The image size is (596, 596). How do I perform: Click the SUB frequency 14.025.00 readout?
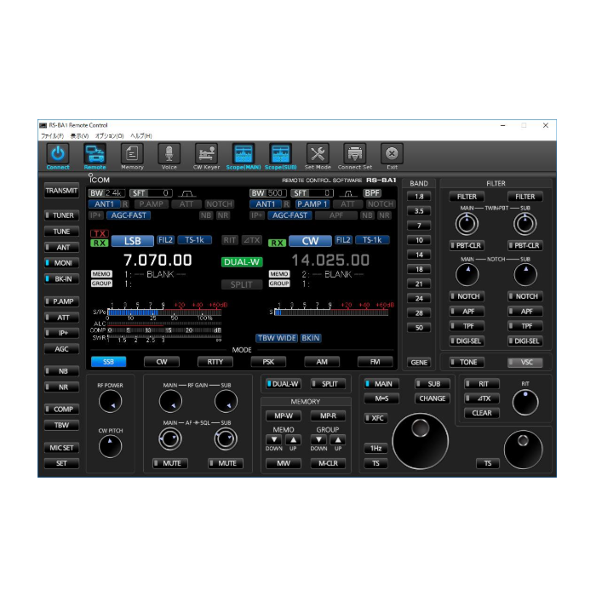coord(330,260)
